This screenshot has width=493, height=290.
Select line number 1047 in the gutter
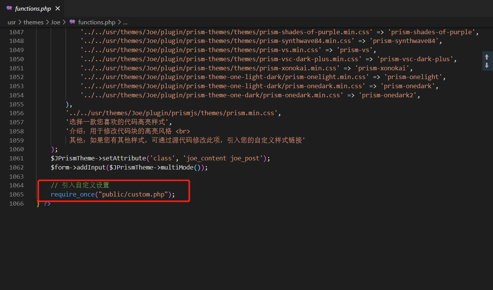click(x=16, y=32)
